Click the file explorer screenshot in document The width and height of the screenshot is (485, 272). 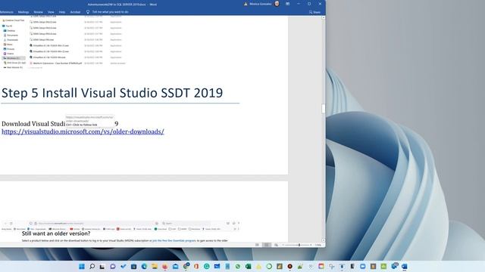[x=64, y=42]
